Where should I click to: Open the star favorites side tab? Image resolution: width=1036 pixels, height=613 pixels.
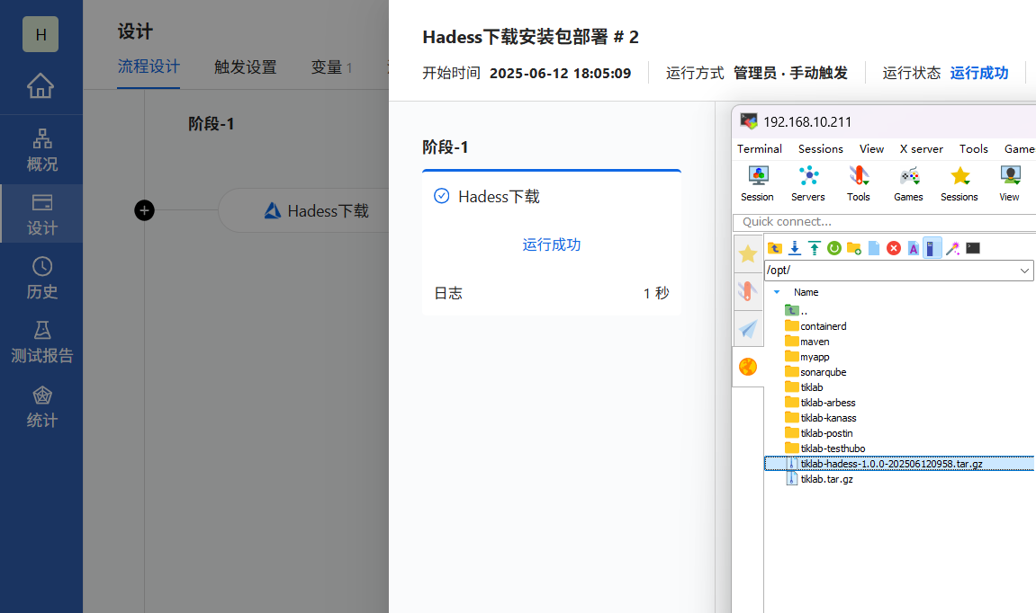coord(748,254)
